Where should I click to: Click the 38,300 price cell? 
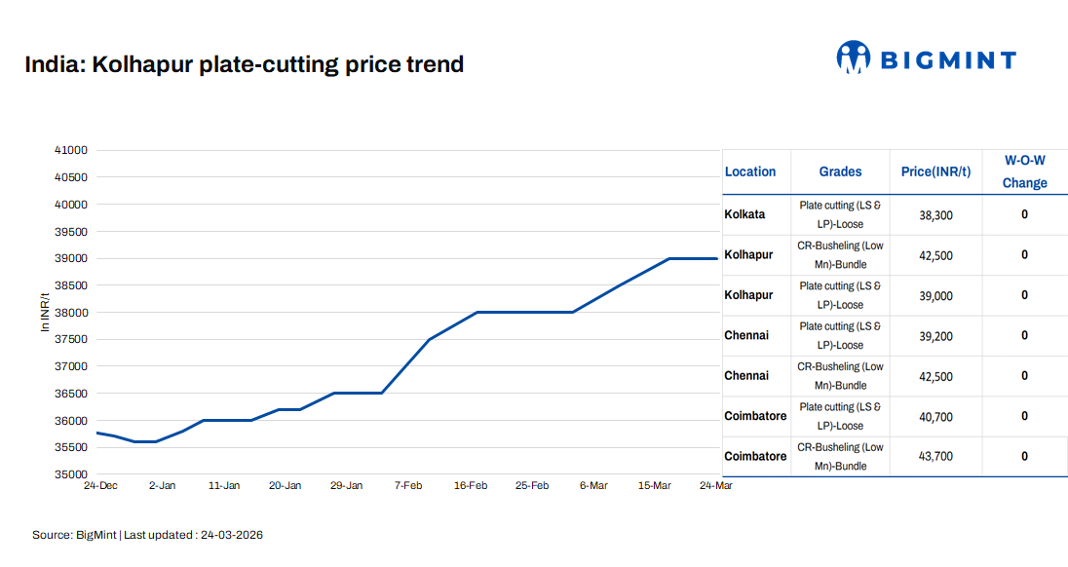(x=935, y=215)
